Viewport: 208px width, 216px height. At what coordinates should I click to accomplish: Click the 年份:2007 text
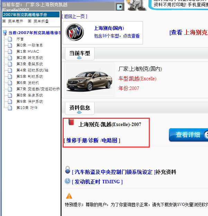tap(129, 88)
